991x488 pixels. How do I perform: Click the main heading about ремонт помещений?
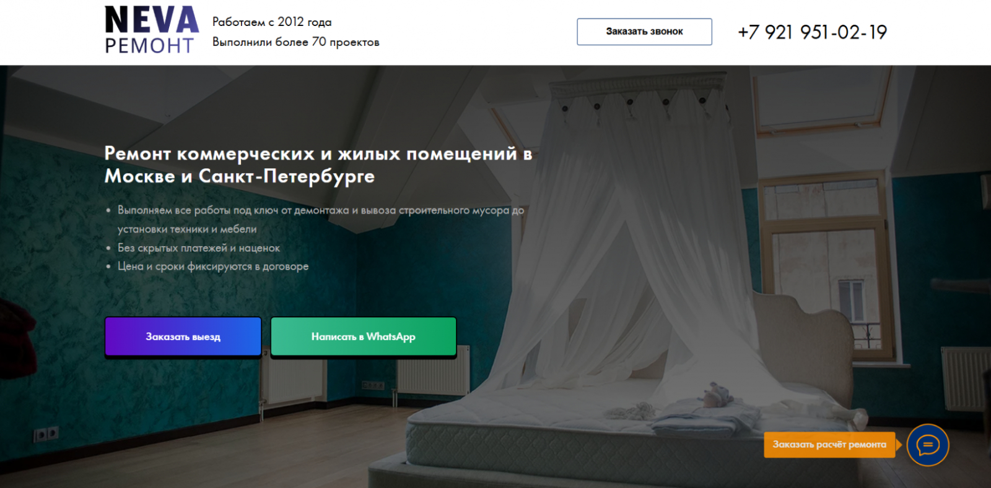318,165
